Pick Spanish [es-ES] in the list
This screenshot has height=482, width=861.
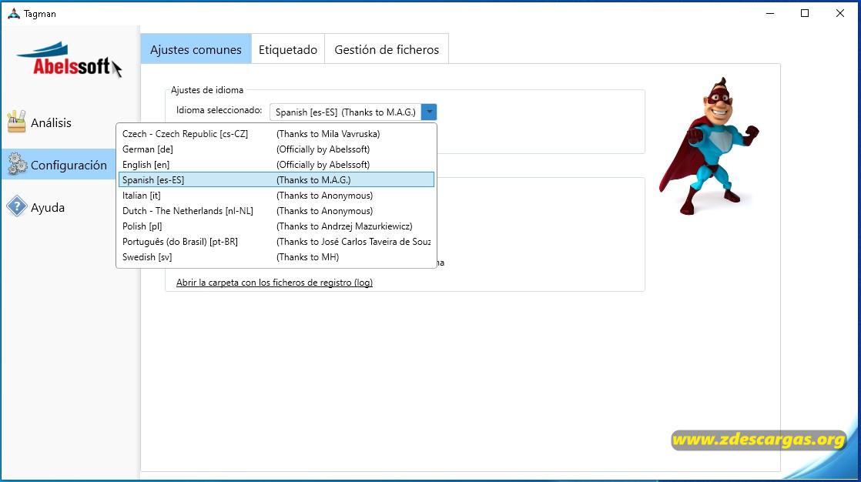(x=276, y=180)
